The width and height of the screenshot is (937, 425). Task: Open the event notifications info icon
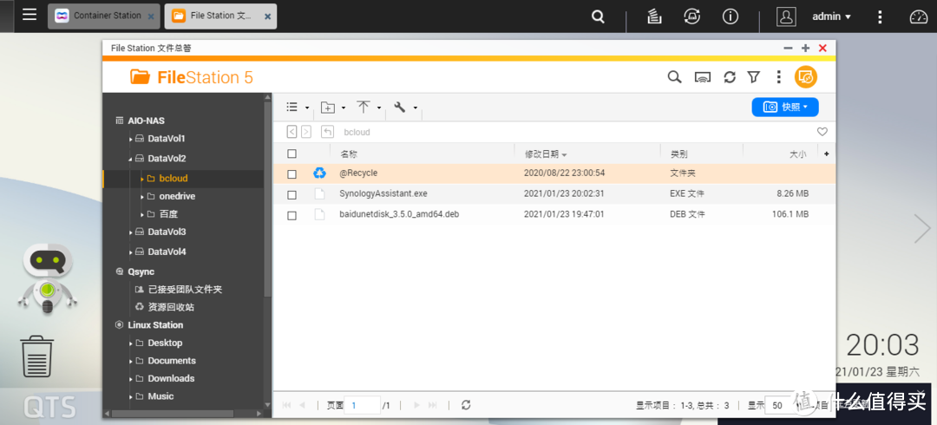731,16
